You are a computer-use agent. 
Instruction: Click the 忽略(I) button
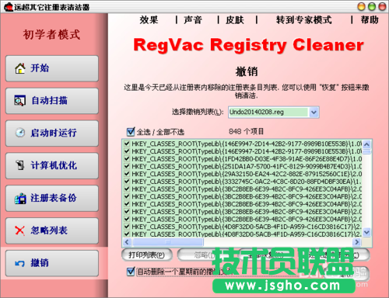tap(205, 255)
